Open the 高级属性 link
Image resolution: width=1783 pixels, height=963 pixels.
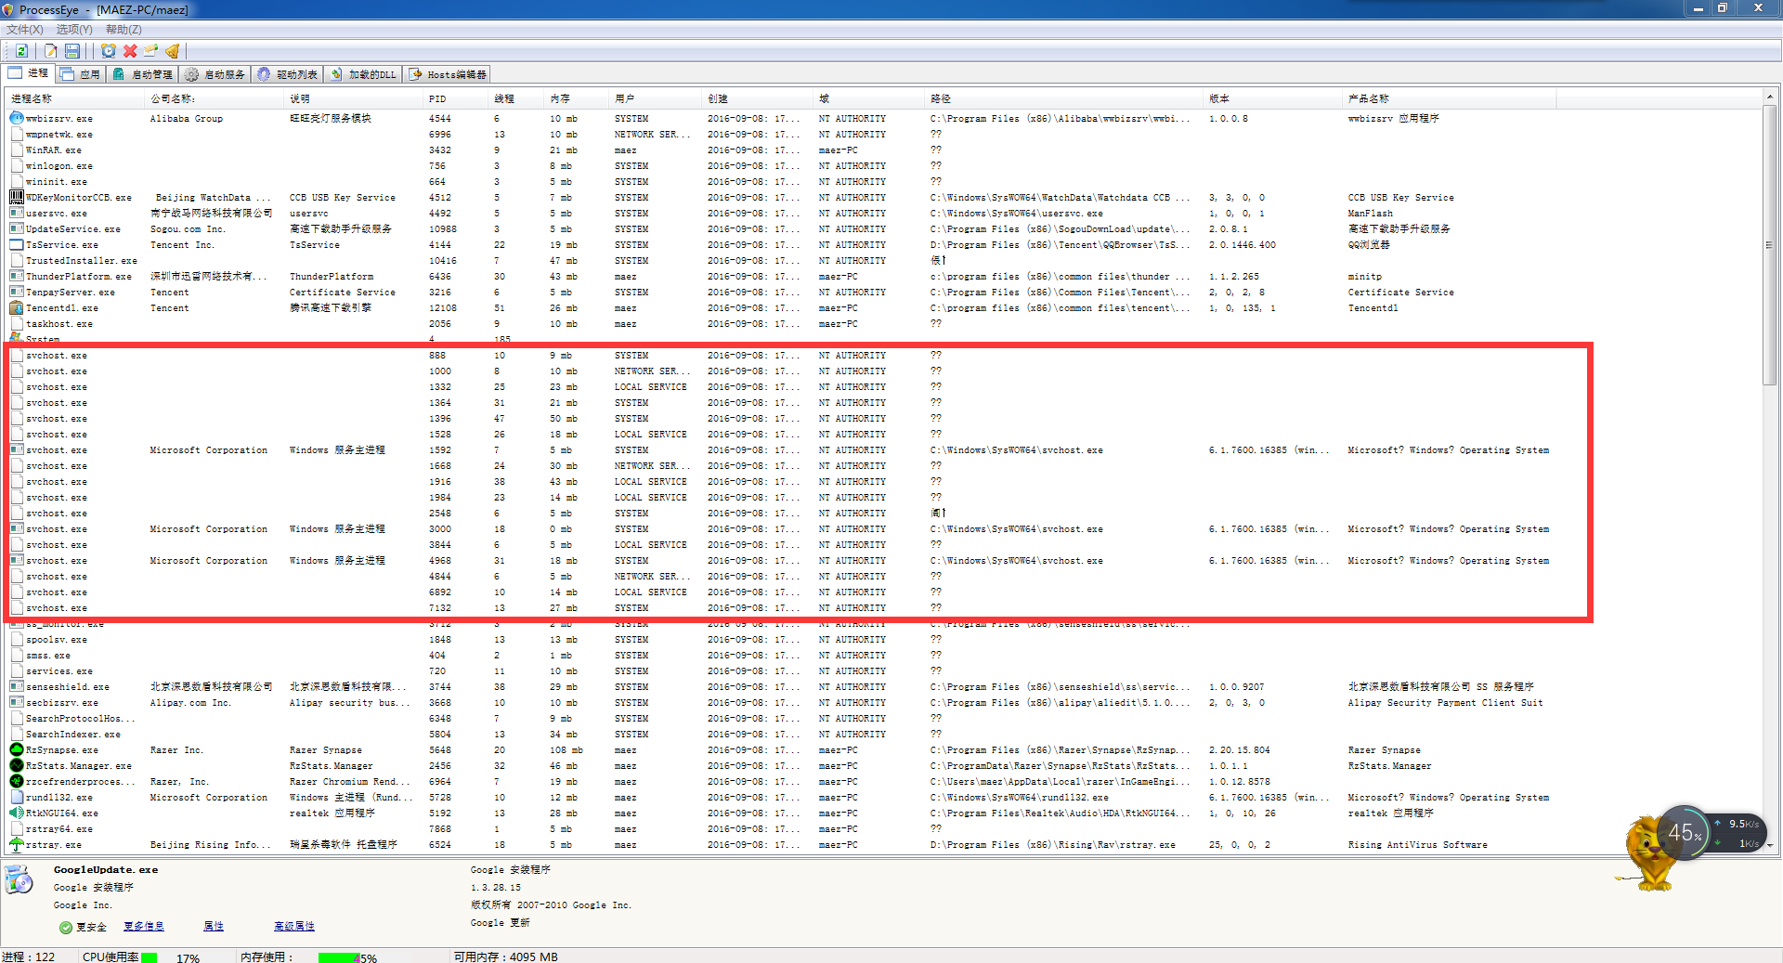[294, 927]
